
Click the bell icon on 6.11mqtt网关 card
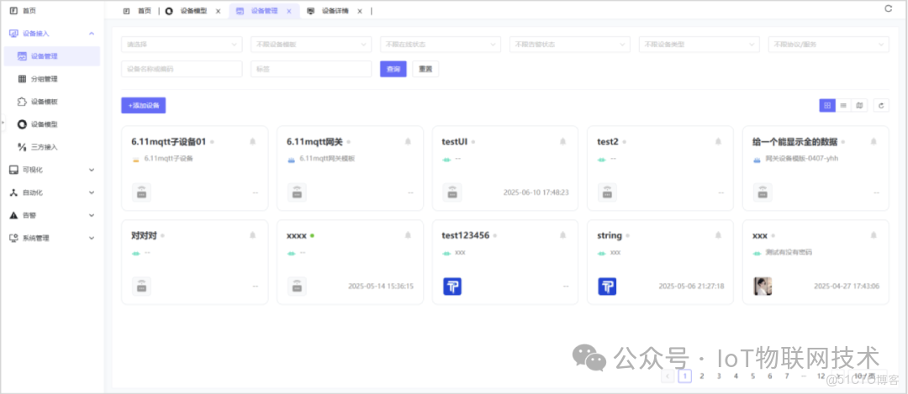pyautogui.click(x=408, y=141)
